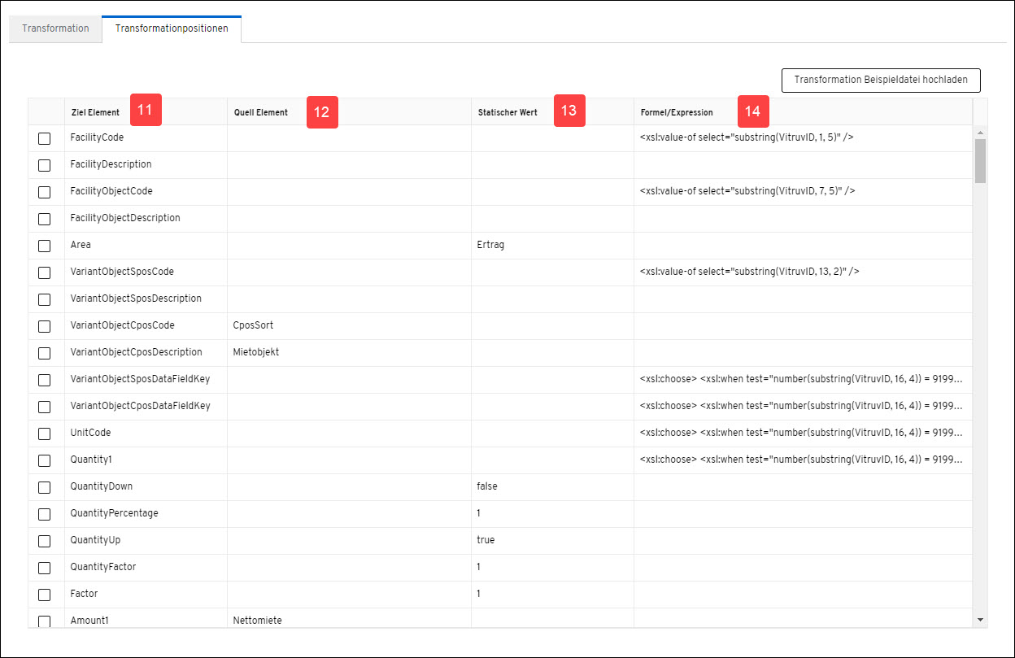Check the FacilityCode row checkbox
1015x658 pixels.
point(45,138)
